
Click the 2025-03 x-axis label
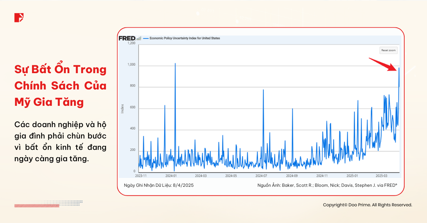point(382,175)
